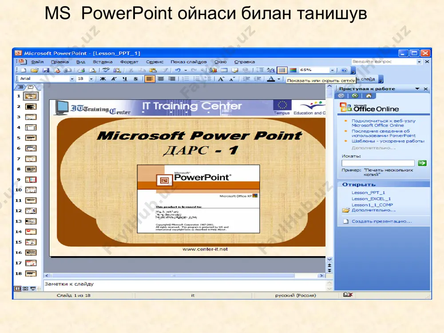Click the task pane Искать search field
This screenshot has width=444, height=333.
[x=378, y=163]
